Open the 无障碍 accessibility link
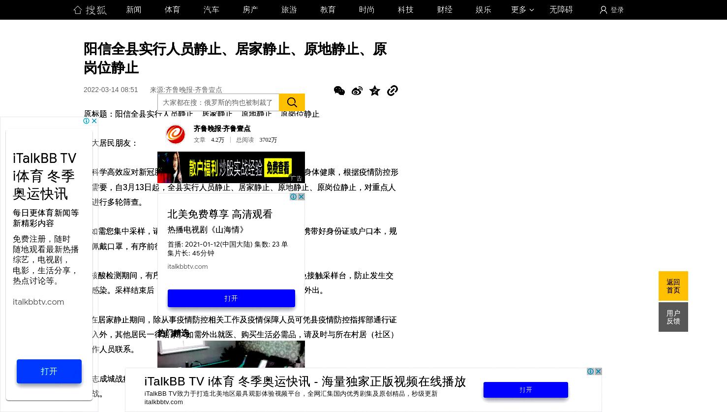Screen dimensions: 727x412 coord(561,10)
